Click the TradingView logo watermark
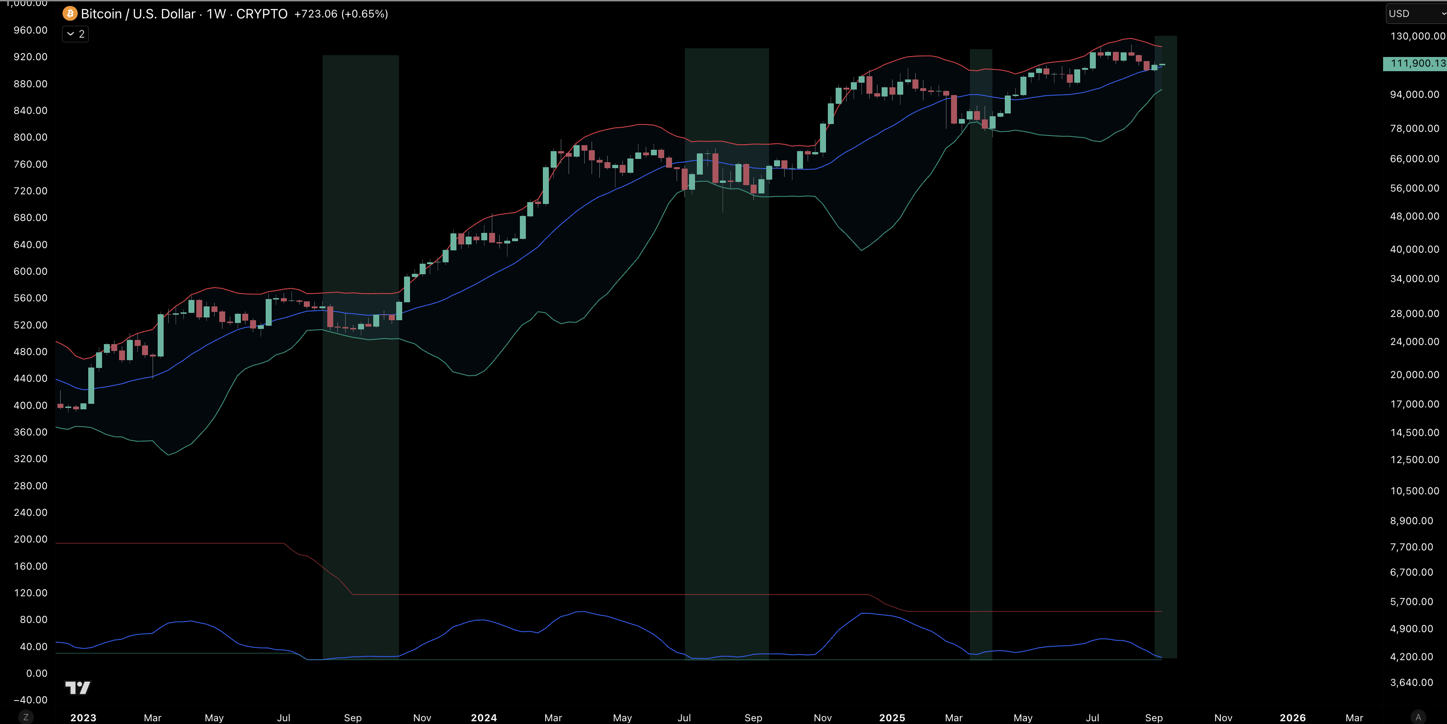The image size is (1447, 724). pos(78,688)
